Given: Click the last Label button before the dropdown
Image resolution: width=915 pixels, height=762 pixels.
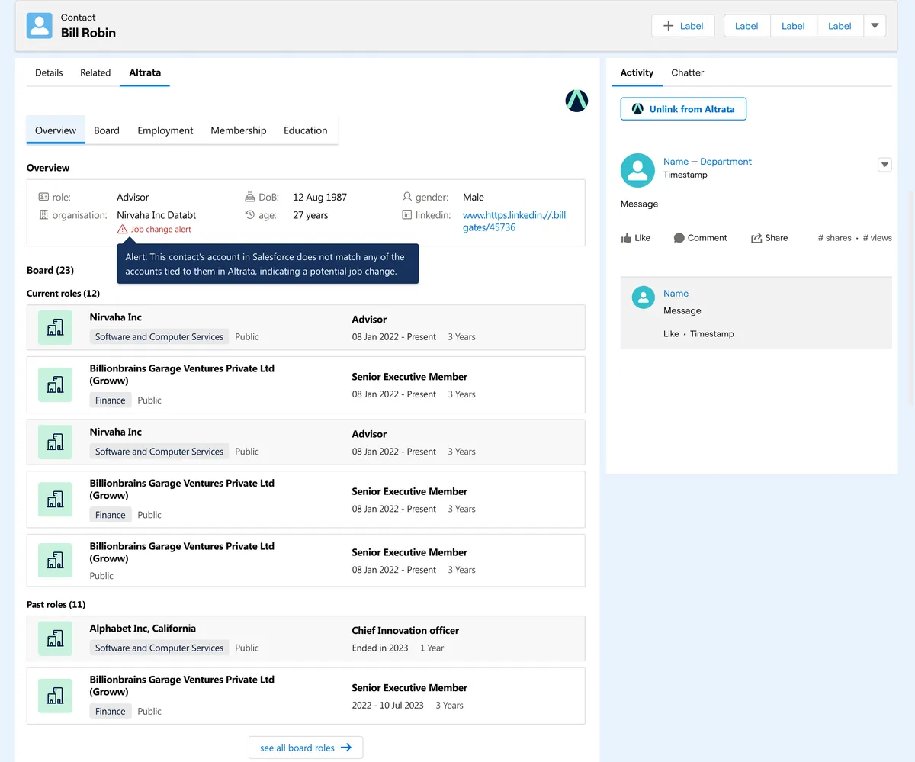Looking at the screenshot, I should 840,26.
